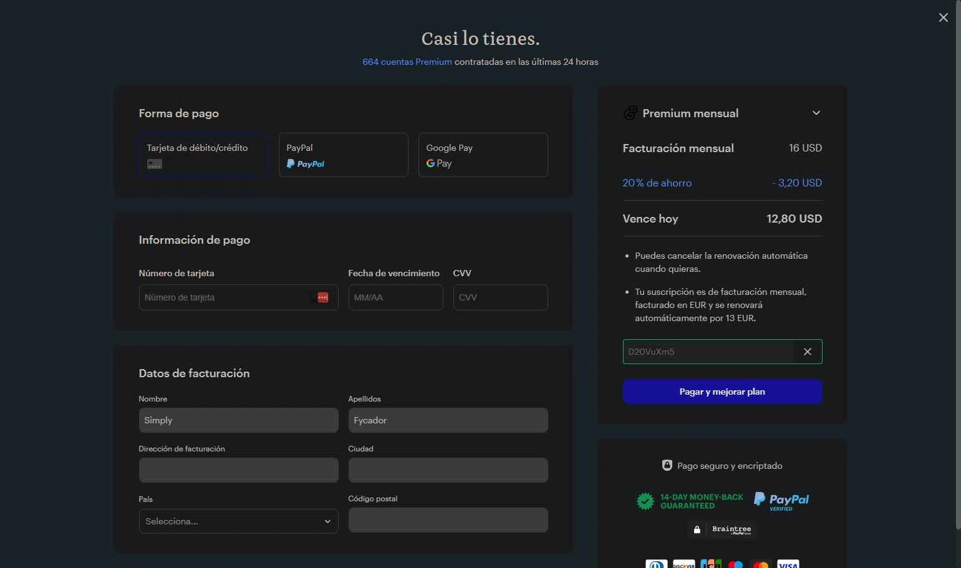Image resolution: width=961 pixels, height=568 pixels.
Task: Click the 20% de ahorro text
Action: 657,183
